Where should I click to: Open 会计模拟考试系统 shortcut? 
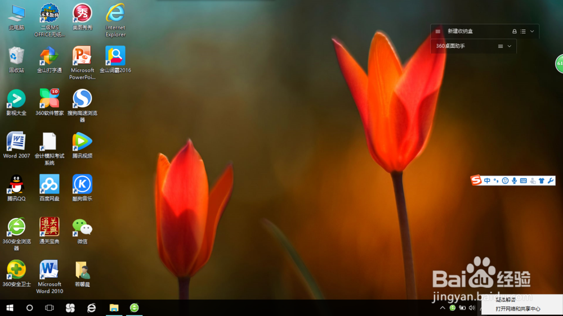(50, 148)
